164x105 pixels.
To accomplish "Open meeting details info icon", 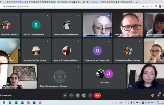I will click(152, 95).
